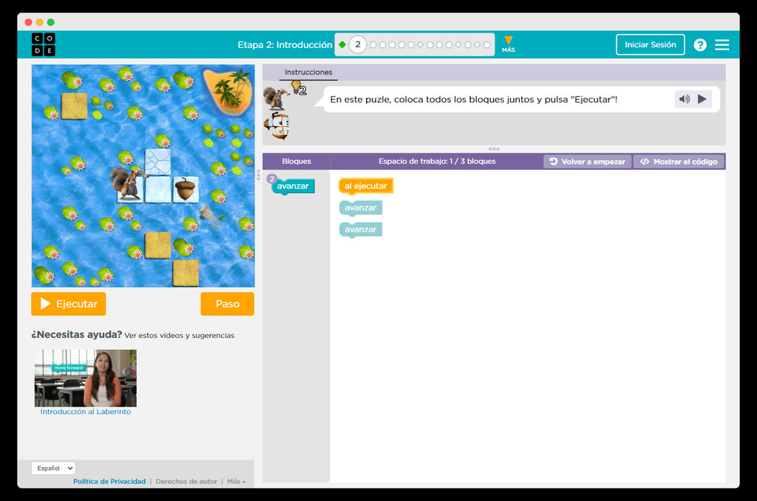Click the code brackets icon on Mostrar el código

[644, 161]
